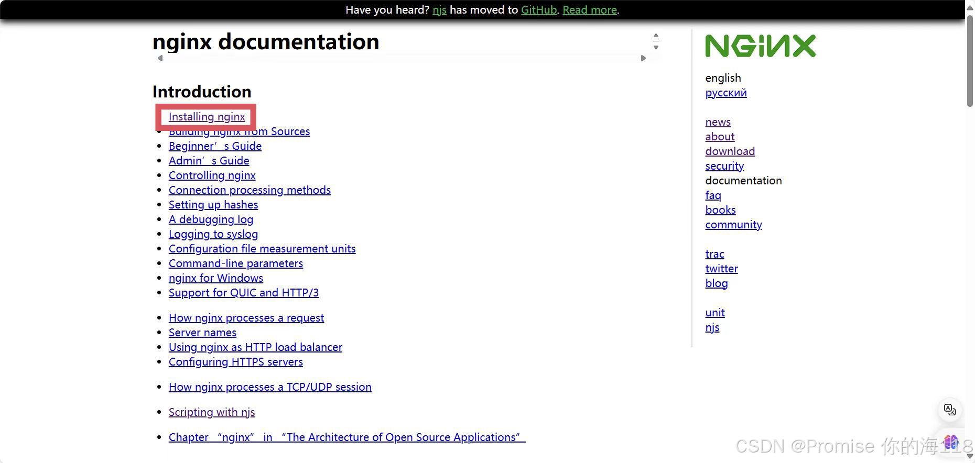The width and height of the screenshot is (975, 463).
Task: Open the njs sidebar link
Action: (712, 327)
